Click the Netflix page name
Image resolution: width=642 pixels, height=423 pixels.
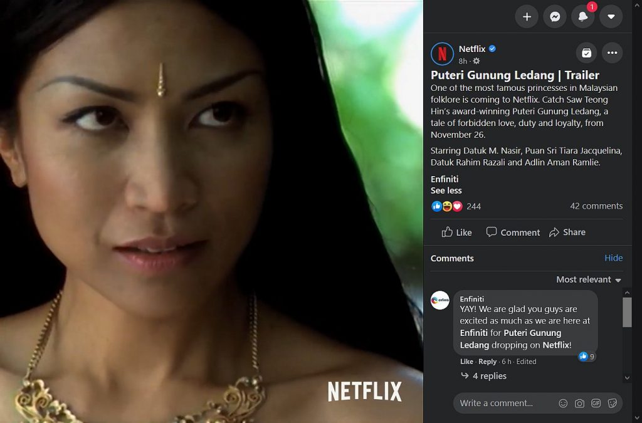(x=471, y=49)
